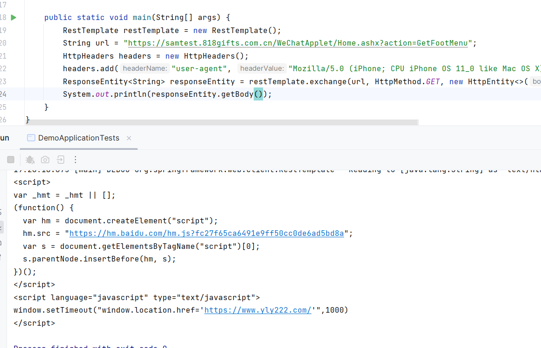This screenshot has height=348, width=541.
Task: Click console line with document.createElement("script")
Action: click(x=121, y=221)
